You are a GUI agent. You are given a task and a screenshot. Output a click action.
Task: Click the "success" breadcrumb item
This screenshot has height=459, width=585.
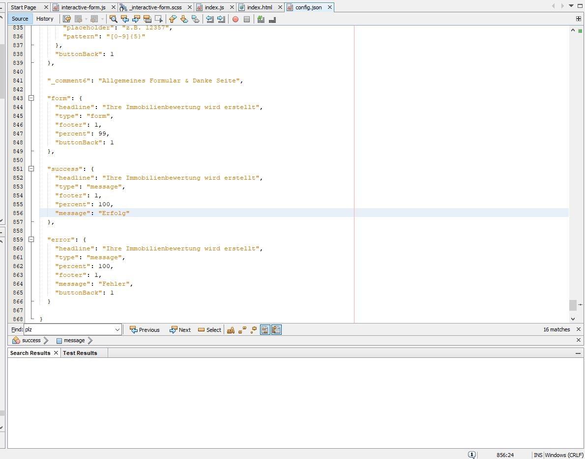[x=31, y=340]
